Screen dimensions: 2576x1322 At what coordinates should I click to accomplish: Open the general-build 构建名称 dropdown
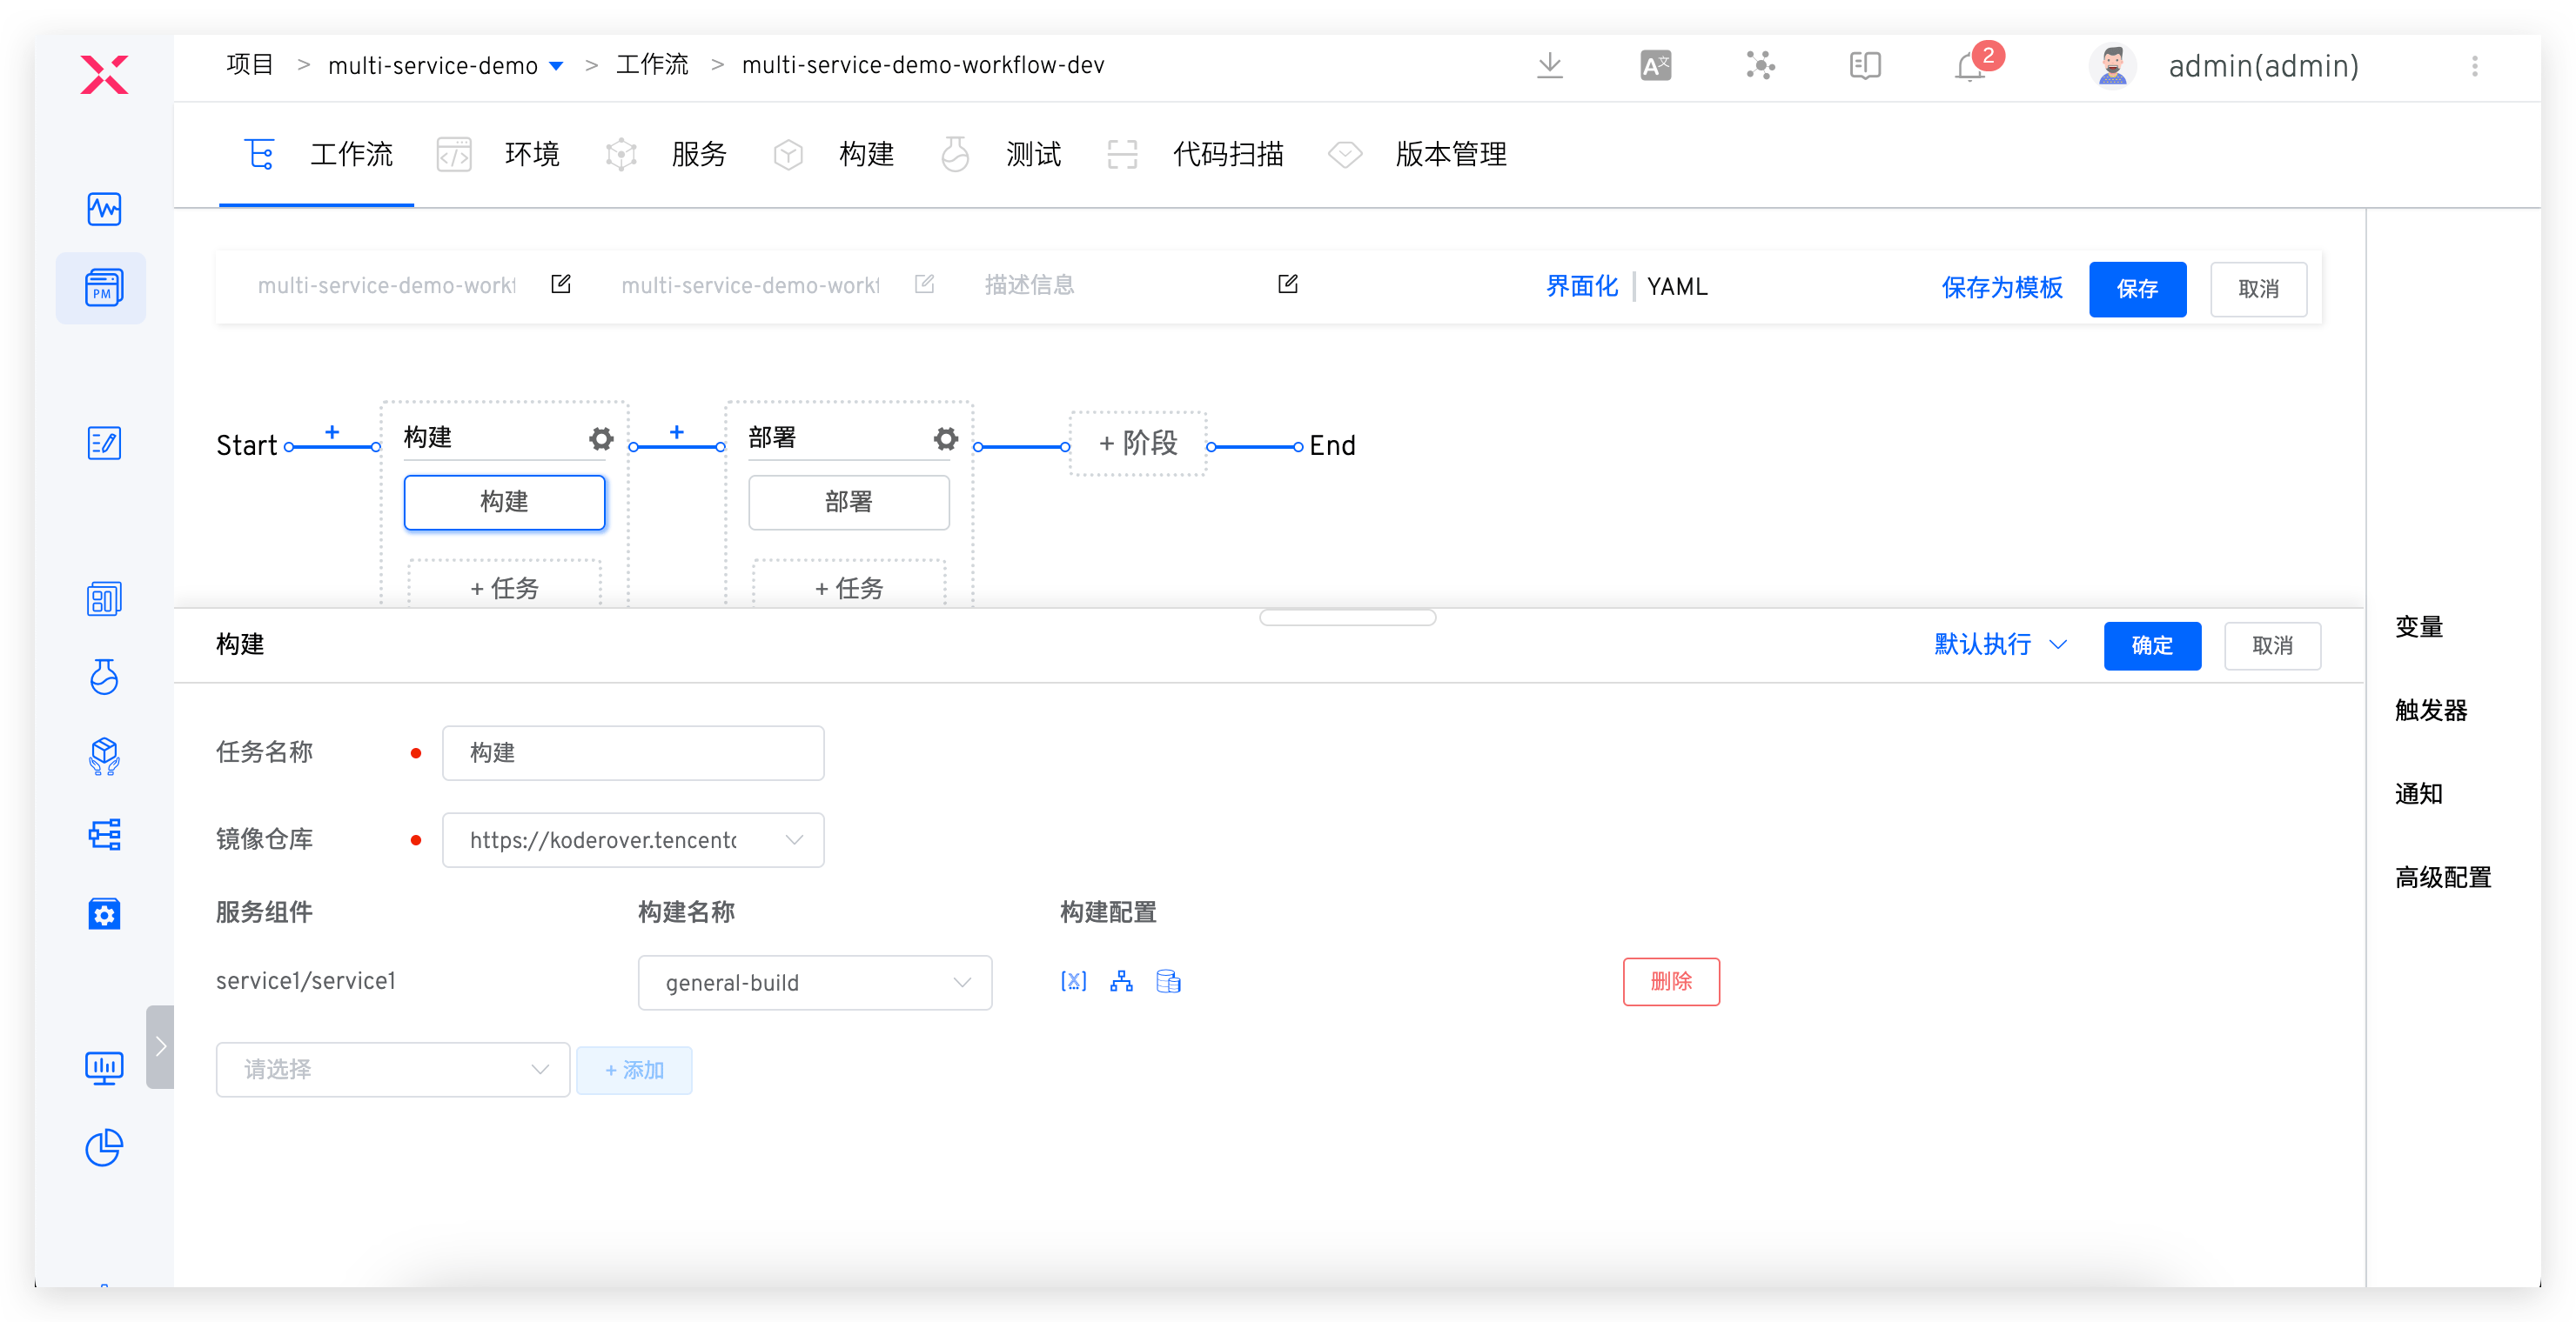pyautogui.click(x=814, y=982)
